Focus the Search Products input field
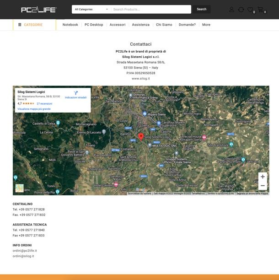279x280 pixels. [x=151, y=9]
